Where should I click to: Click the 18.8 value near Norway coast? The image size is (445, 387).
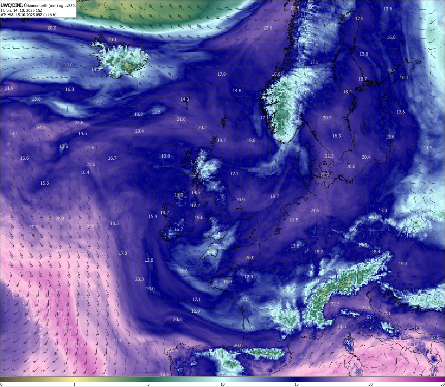coord(276,74)
